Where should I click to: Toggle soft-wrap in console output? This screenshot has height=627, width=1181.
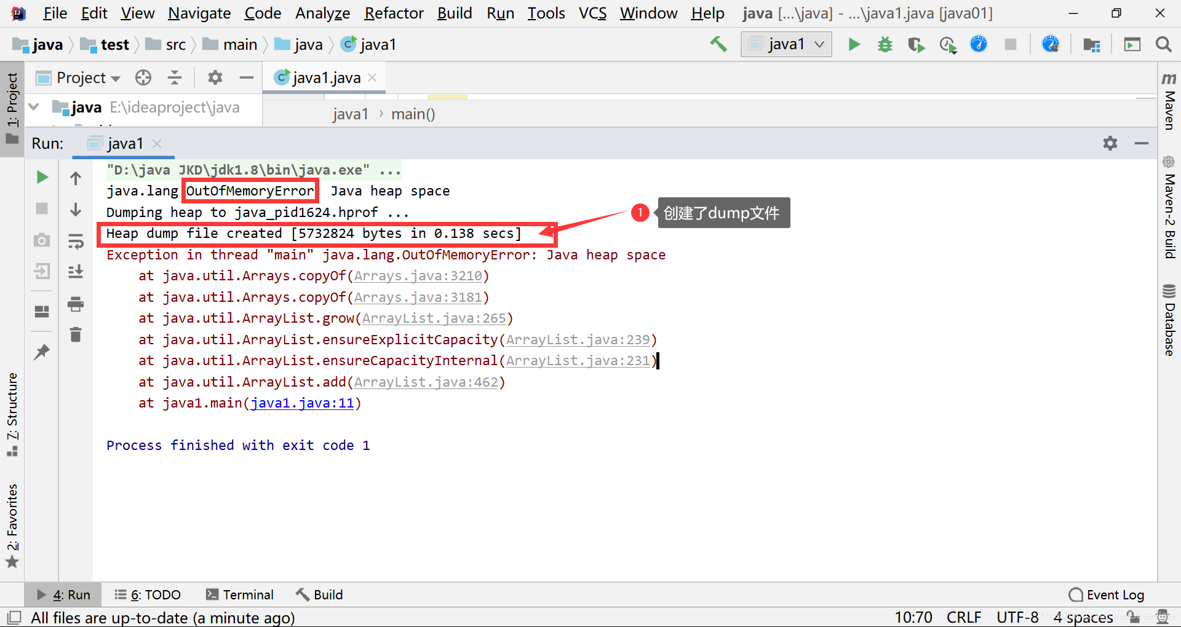coord(76,241)
